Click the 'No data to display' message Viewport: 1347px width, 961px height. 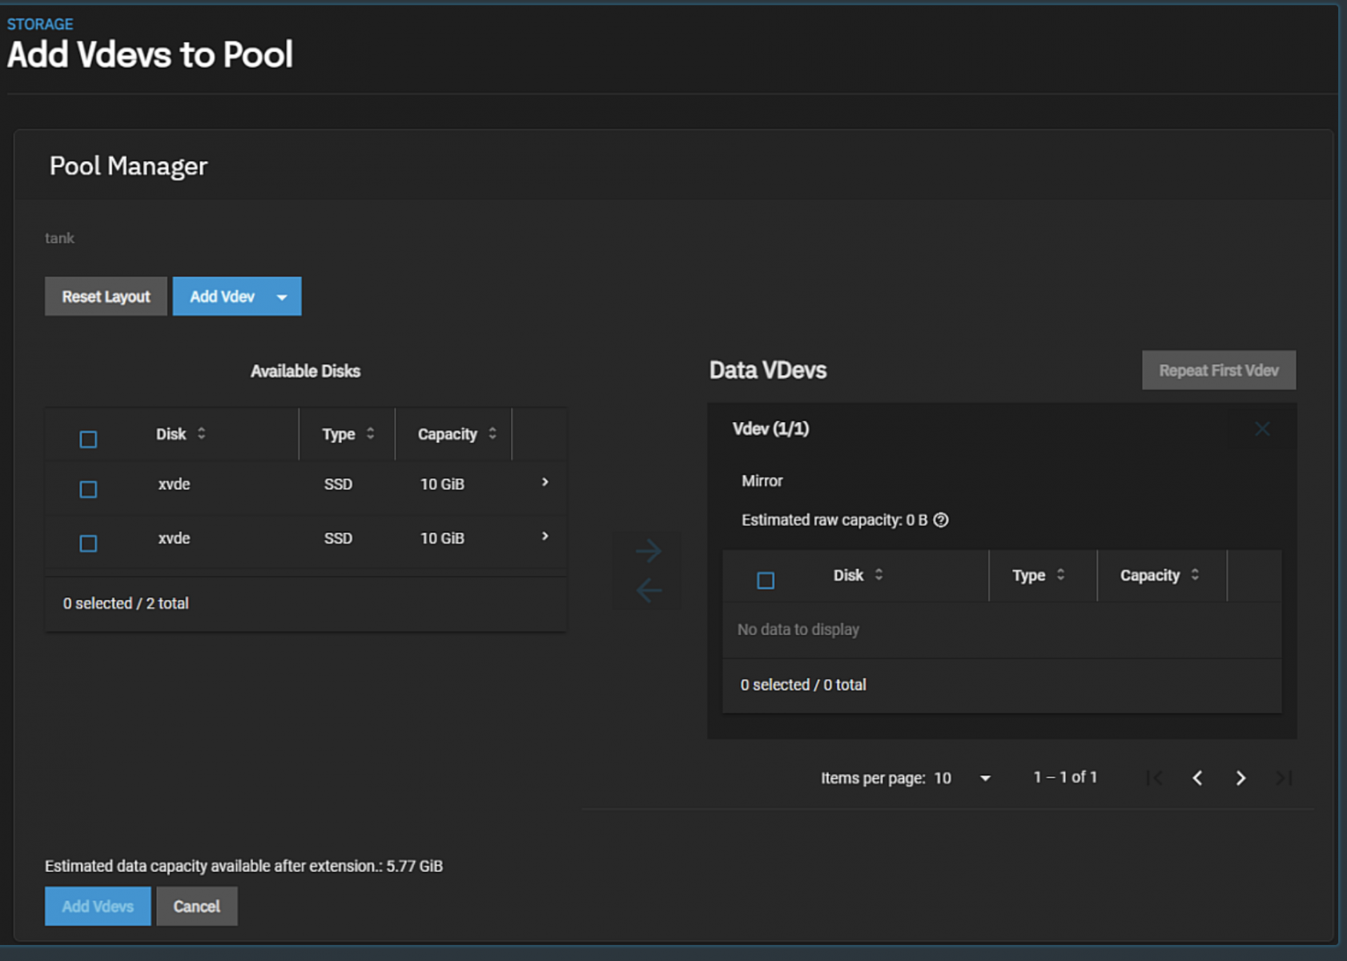[798, 629]
